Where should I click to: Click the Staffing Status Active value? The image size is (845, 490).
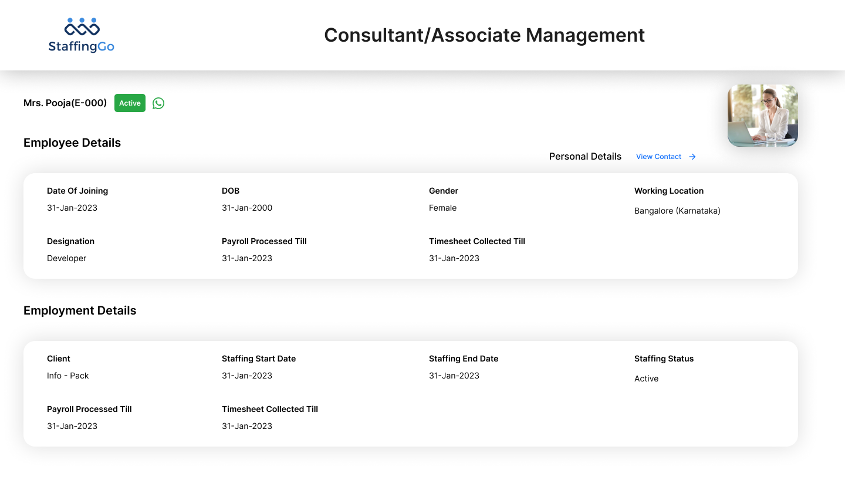pyautogui.click(x=646, y=379)
